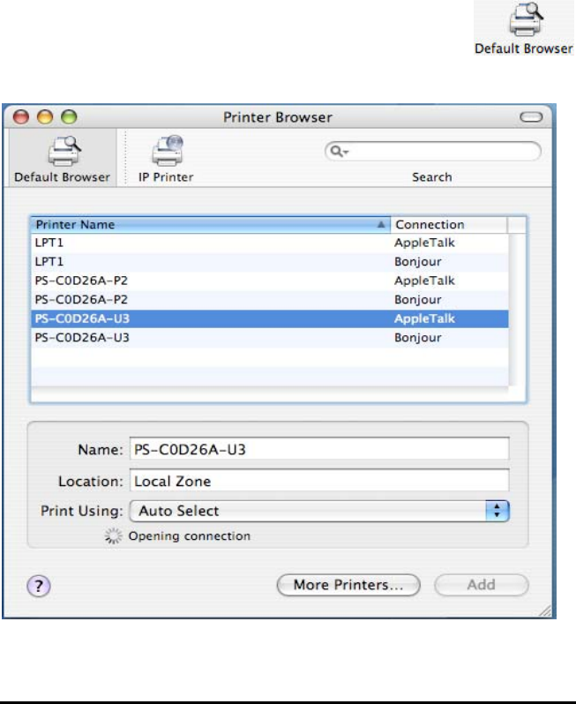Screen dimensions: 576x704
Task: Click the More Printers... button
Action: click(348, 585)
